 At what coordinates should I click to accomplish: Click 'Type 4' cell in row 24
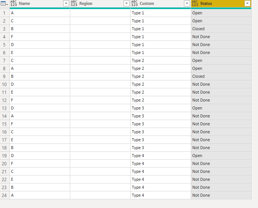coord(161,195)
